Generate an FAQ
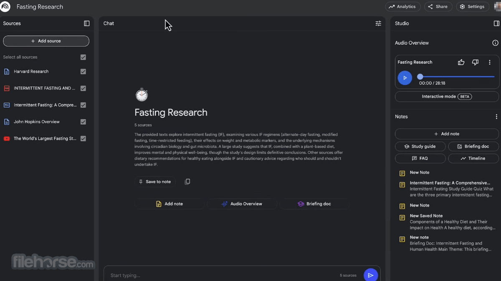 (x=420, y=158)
